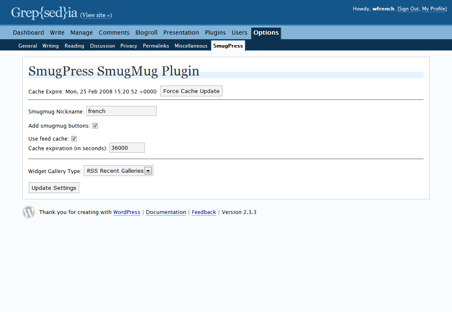Click the Update Settings button
Screen dimensions: 452x312
click(x=54, y=188)
